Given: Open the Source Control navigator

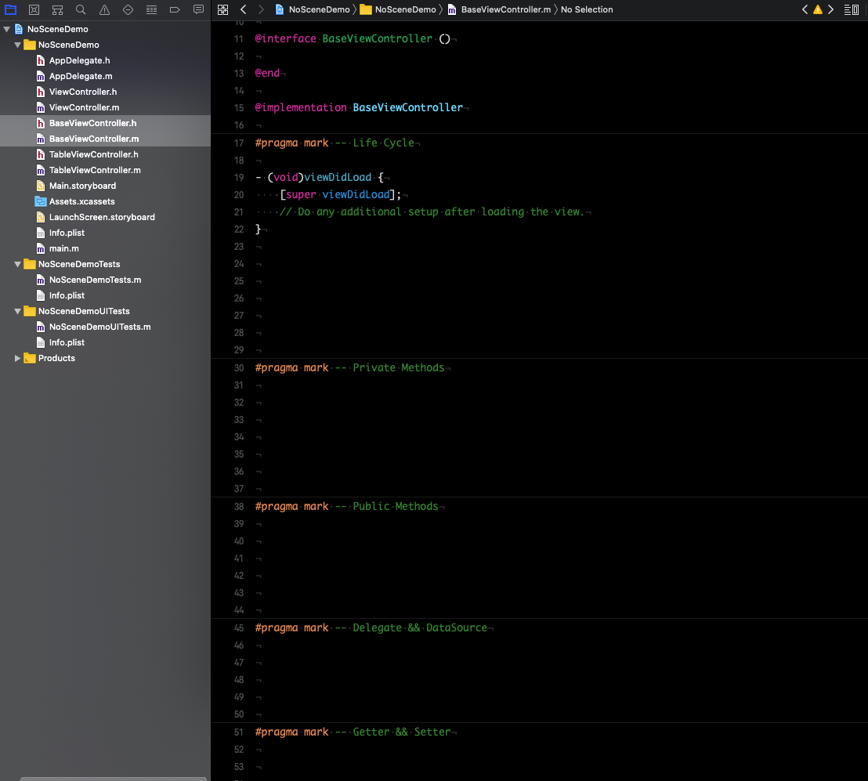Looking at the screenshot, I should pyautogui.click(x=34, y=9).
